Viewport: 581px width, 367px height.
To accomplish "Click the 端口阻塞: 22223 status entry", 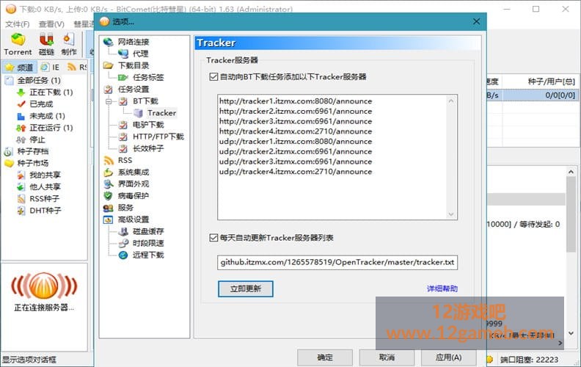I will [529, 359].
